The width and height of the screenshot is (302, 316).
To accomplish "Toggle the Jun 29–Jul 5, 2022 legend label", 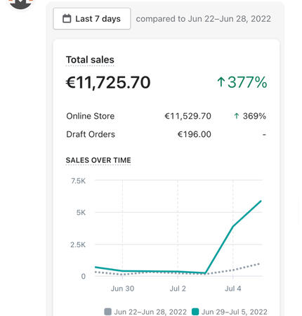I will tap(235, 312).
